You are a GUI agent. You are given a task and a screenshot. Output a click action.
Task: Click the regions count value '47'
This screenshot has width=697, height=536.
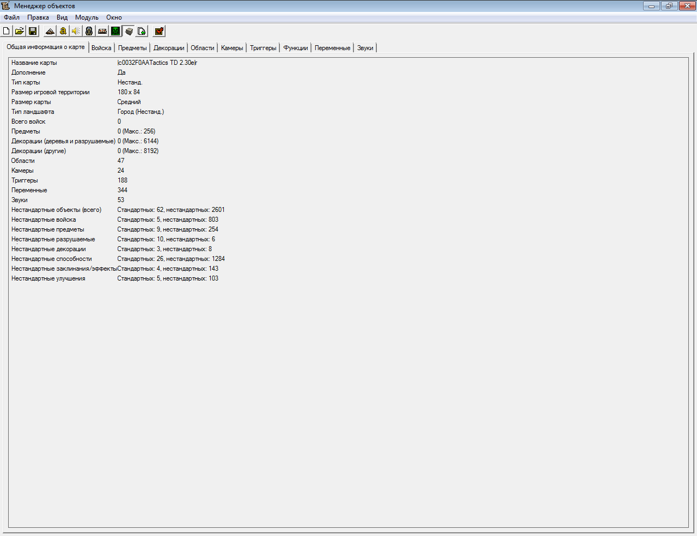click(x=121, y=161)
